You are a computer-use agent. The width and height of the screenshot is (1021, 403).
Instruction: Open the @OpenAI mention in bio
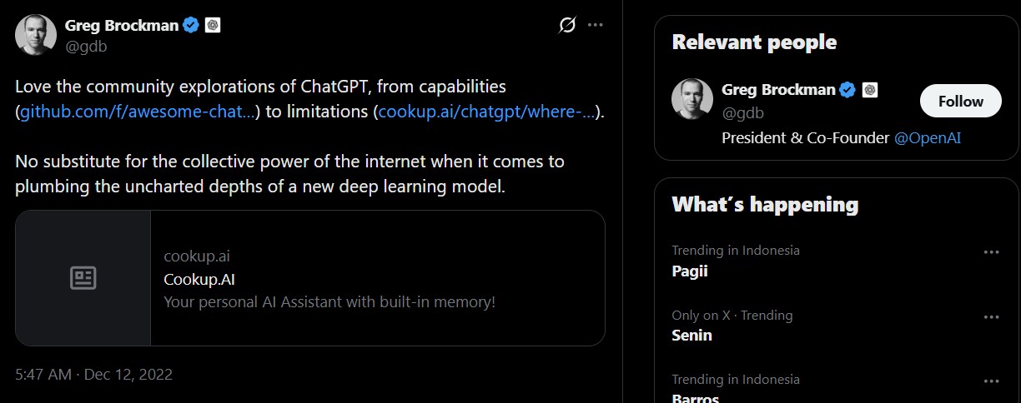click(927, 137)
